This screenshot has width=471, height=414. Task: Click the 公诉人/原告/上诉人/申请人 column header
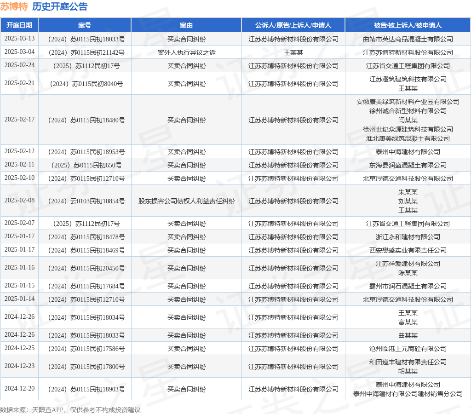[293, 25]
